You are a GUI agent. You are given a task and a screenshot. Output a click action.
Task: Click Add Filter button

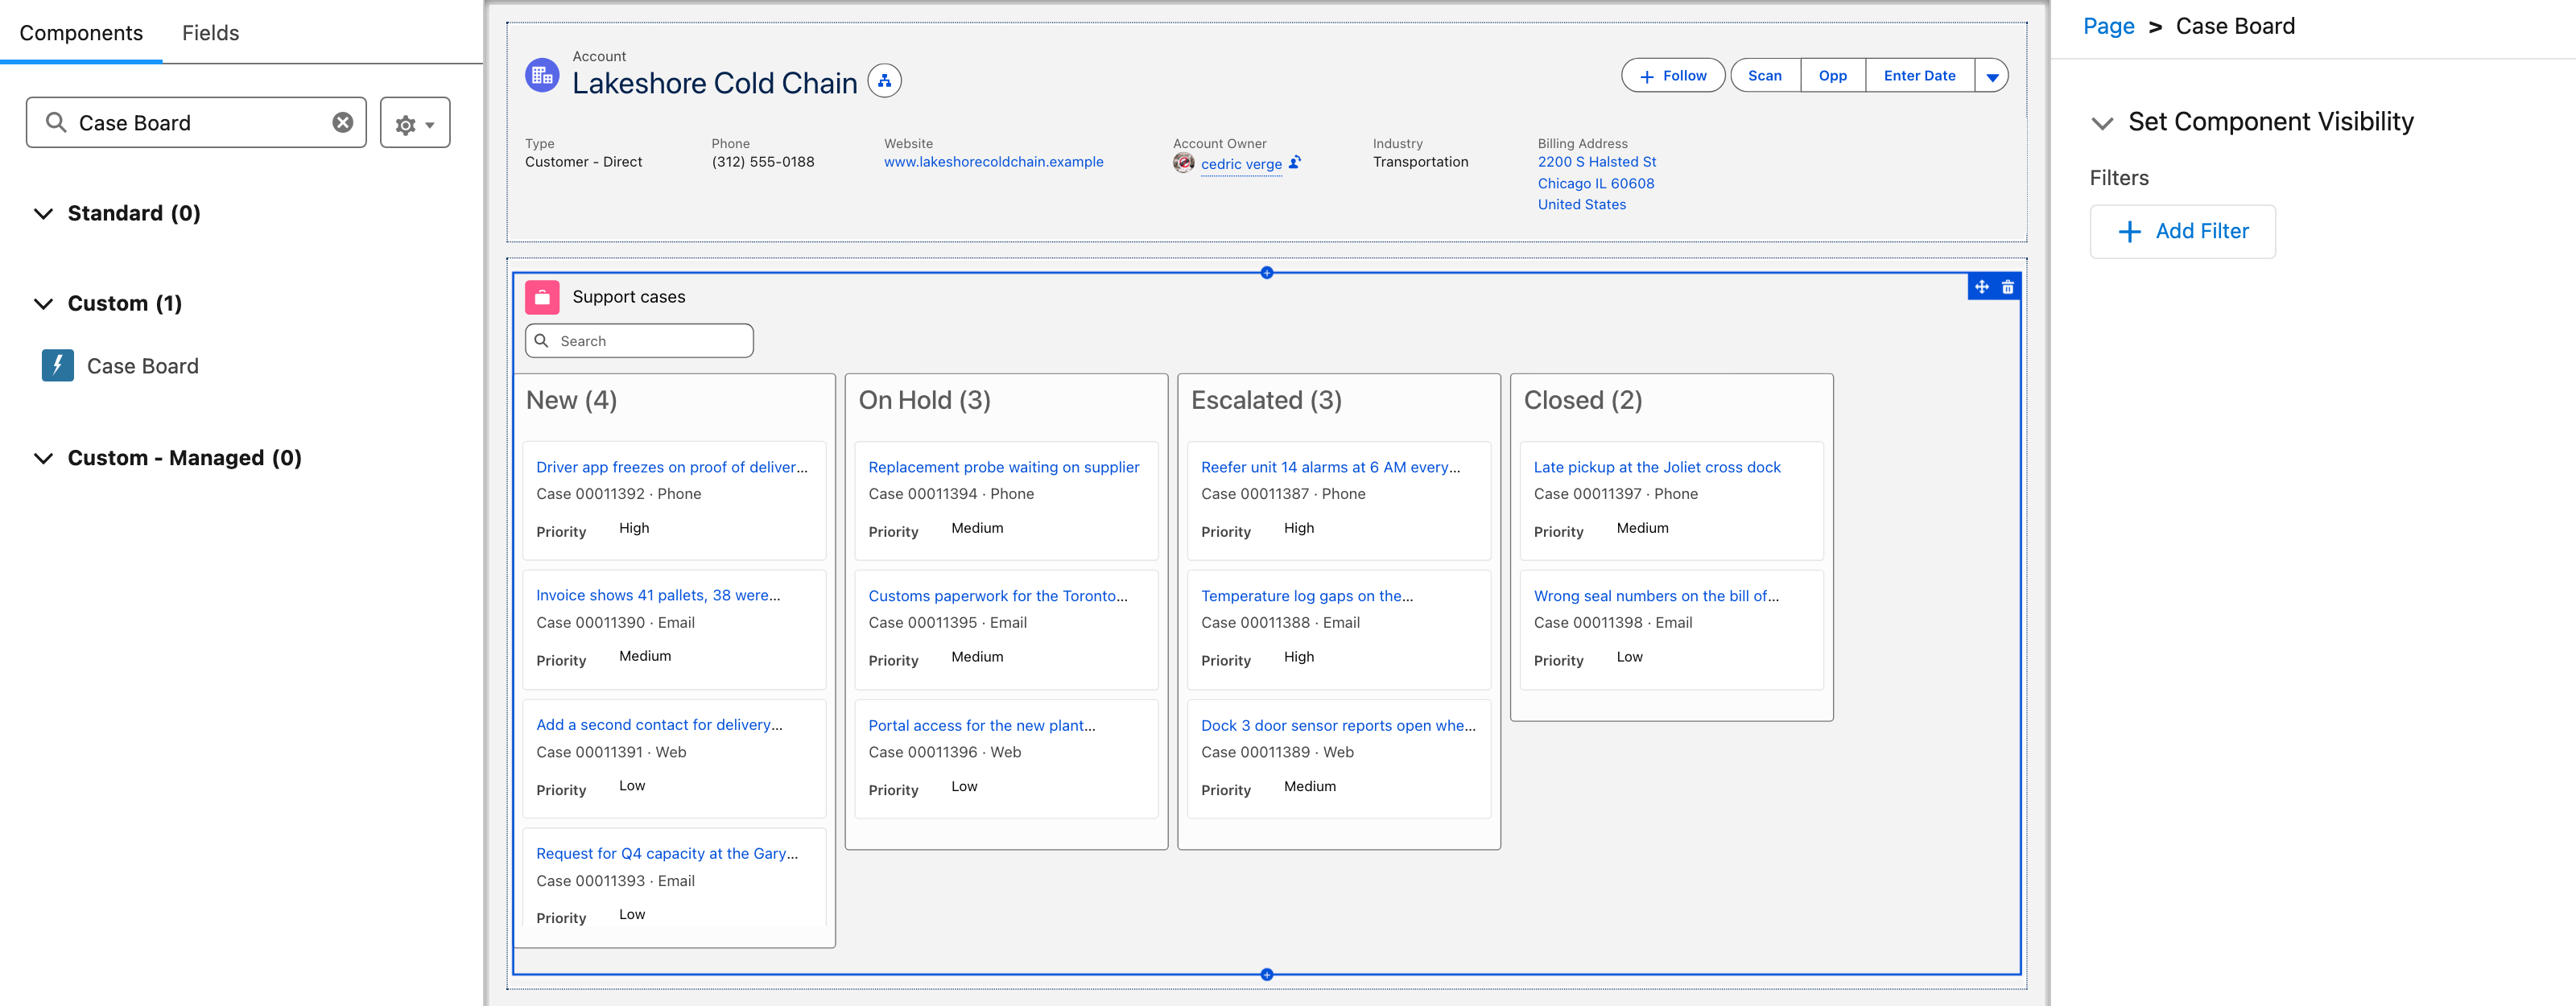coord(2182,231)
